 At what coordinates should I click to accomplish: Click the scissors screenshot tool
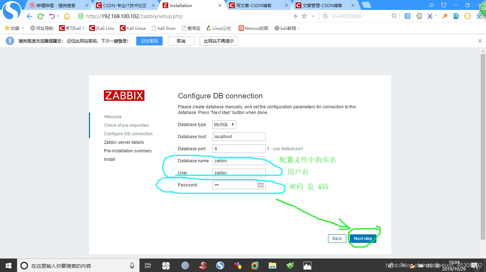click(x=430, y=16)
